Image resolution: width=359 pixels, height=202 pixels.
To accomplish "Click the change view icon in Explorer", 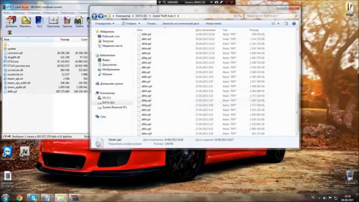I will click(274, 24).
